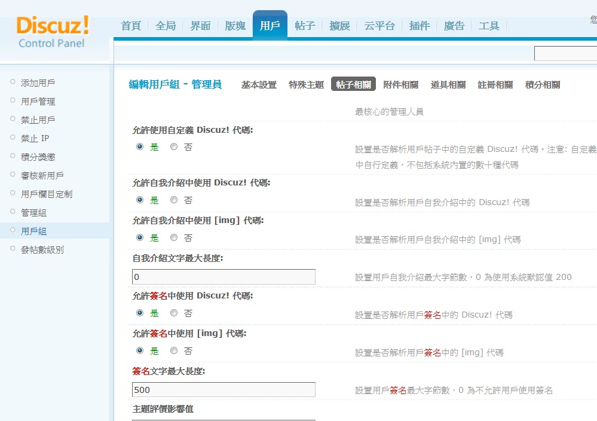Click the 自我介紹文字最大長度 label
This screenshot has width=597, height=421.
[177, 258]
